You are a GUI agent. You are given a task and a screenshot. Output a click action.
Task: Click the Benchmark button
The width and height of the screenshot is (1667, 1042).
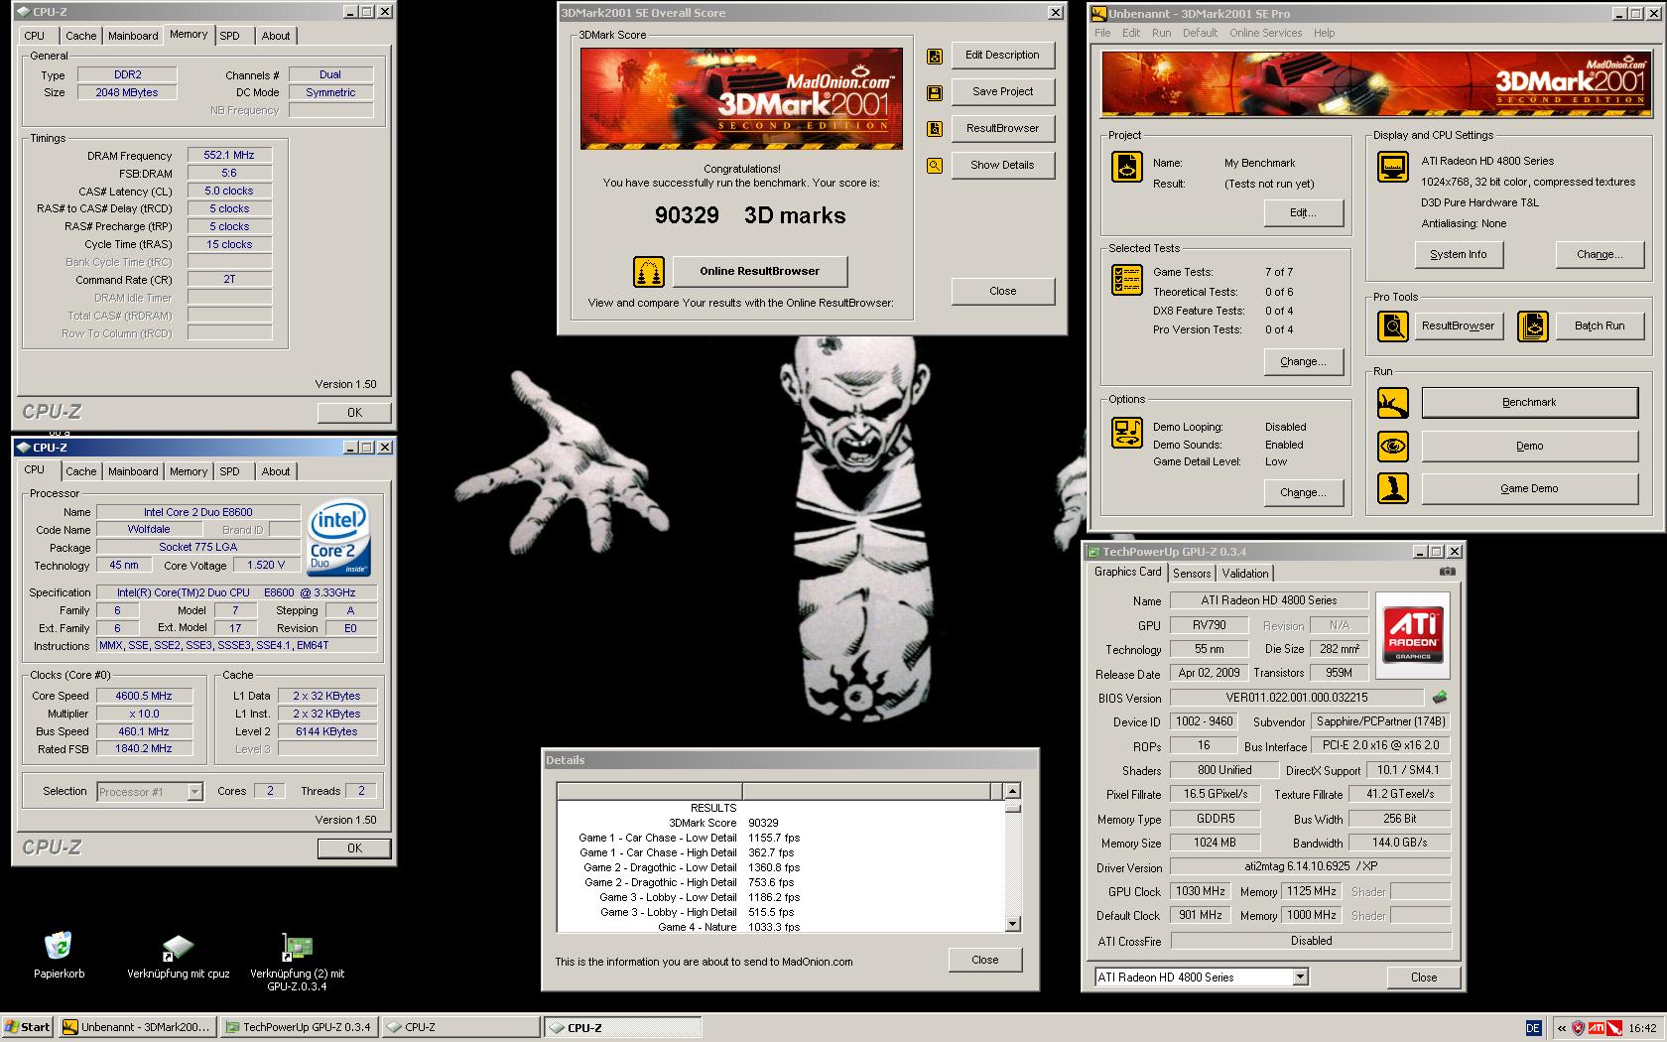pyautogui.click(x=1529, y=403)
